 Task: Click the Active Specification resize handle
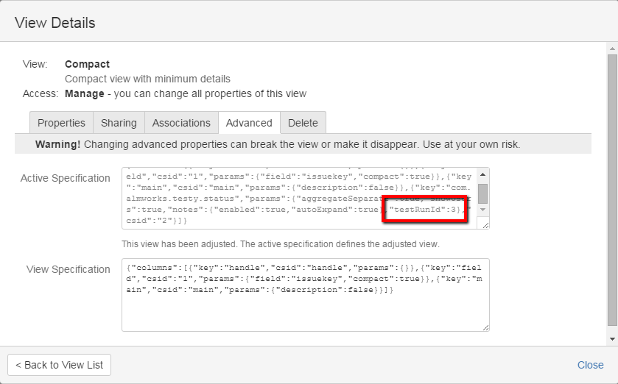485,224
